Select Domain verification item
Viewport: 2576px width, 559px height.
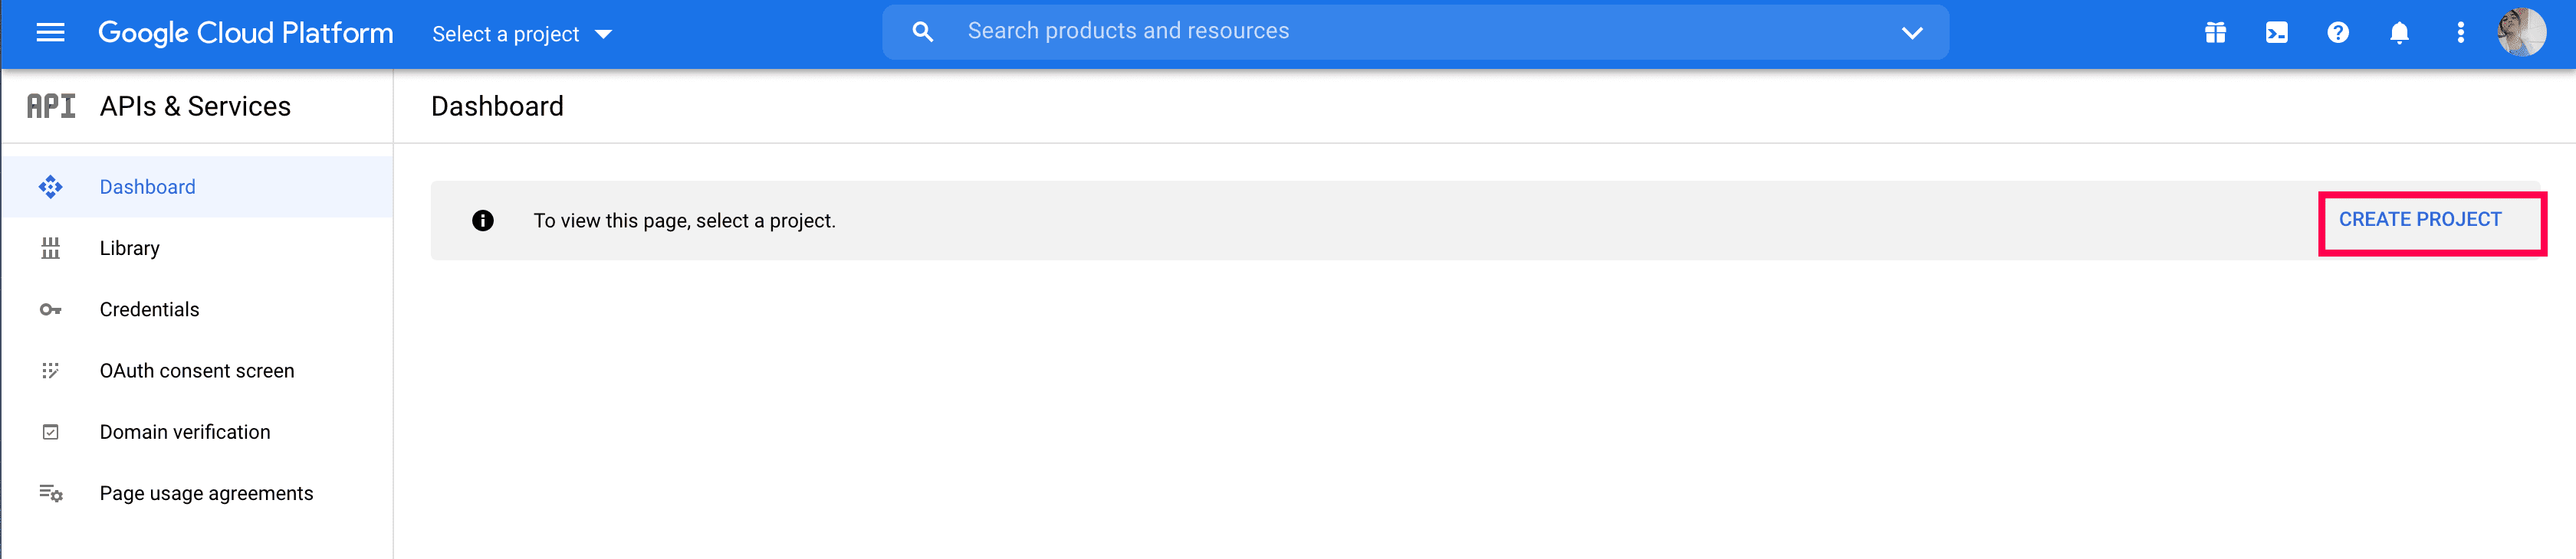[184, 432]
